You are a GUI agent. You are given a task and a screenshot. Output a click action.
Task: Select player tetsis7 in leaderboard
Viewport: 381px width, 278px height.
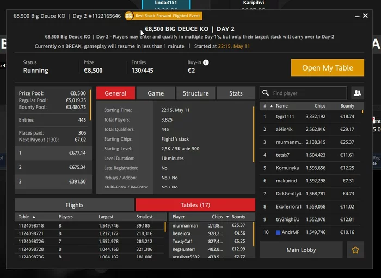pos(310,155)
